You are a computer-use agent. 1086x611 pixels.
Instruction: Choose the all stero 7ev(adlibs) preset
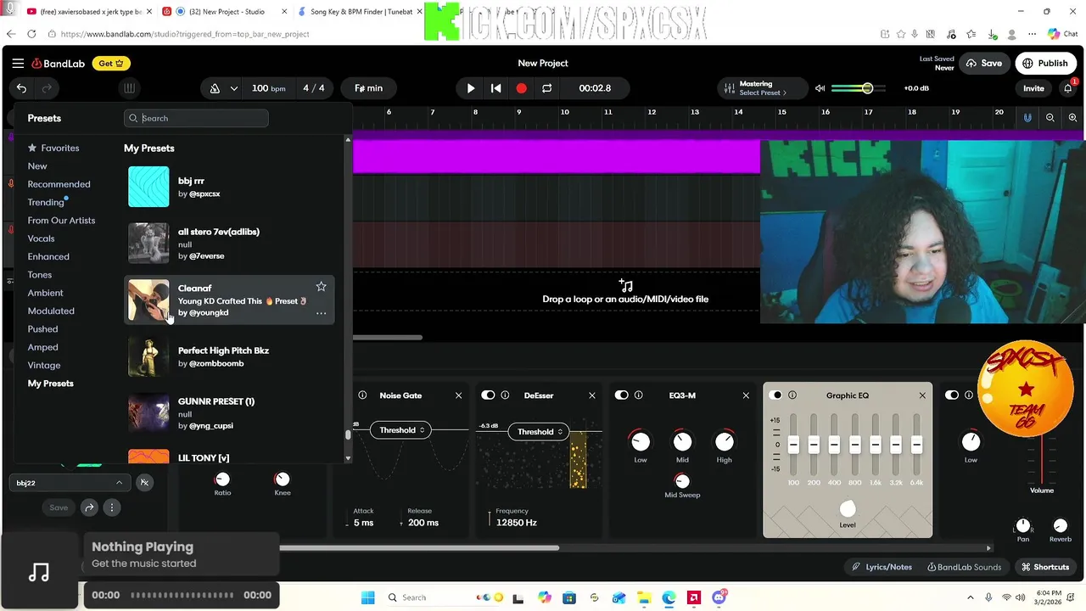point(229,243)
